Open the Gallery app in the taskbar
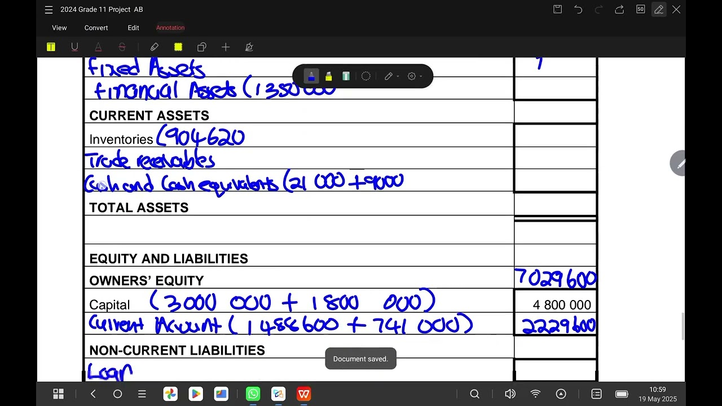The image size is (722, 406). [x=221, y=394]
